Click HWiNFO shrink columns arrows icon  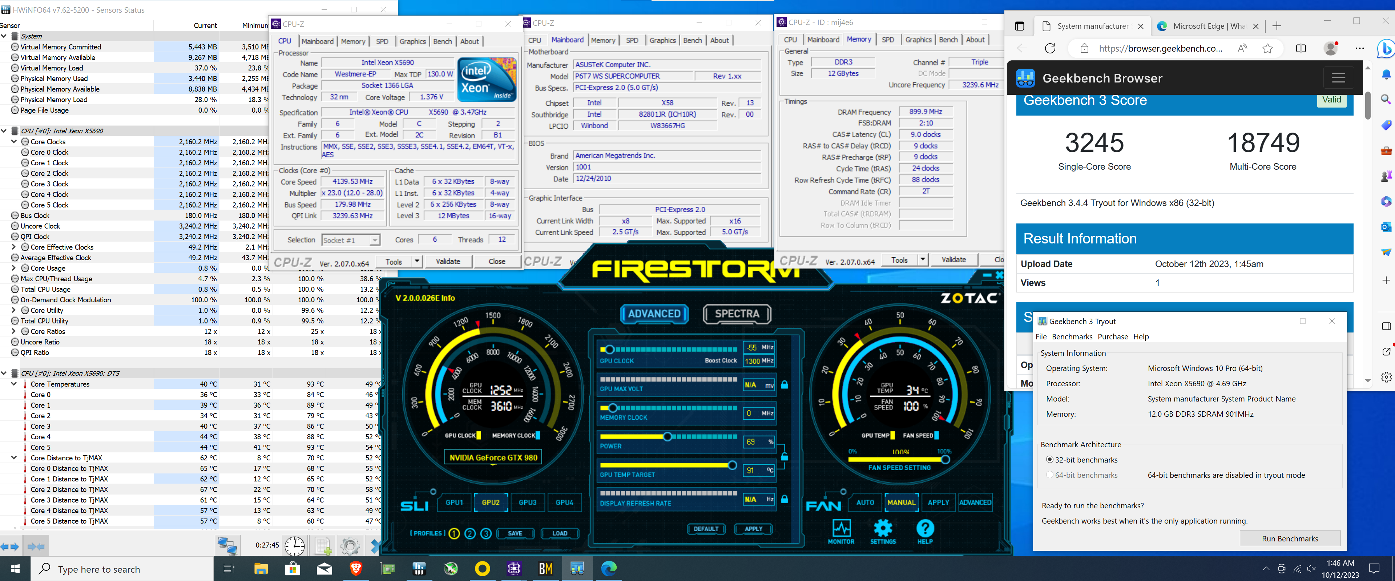point(36,546)
